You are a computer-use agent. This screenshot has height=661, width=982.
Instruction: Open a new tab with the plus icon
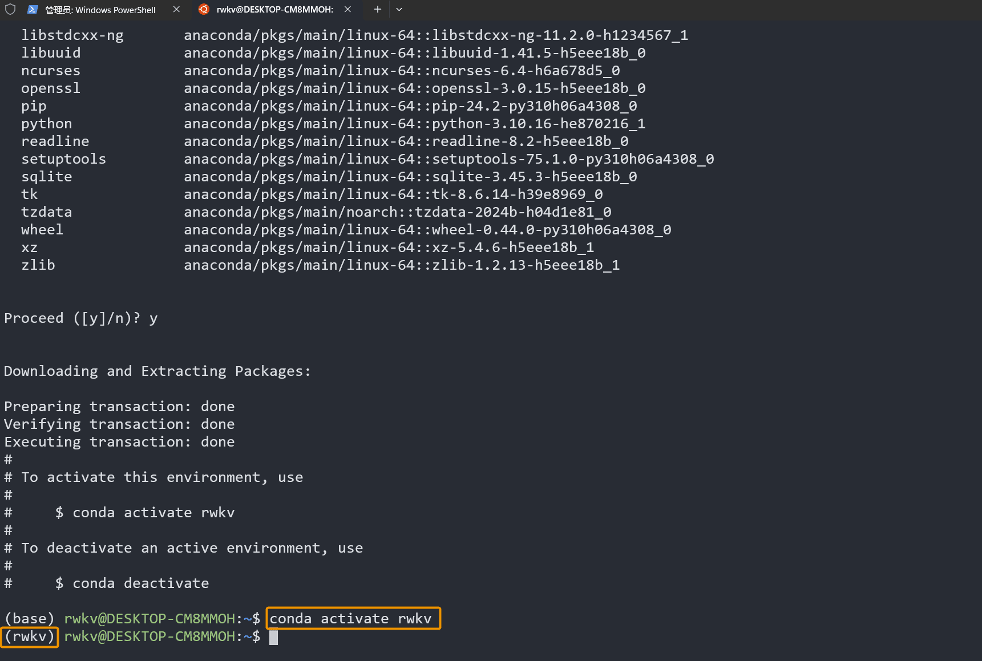[377, 9]
